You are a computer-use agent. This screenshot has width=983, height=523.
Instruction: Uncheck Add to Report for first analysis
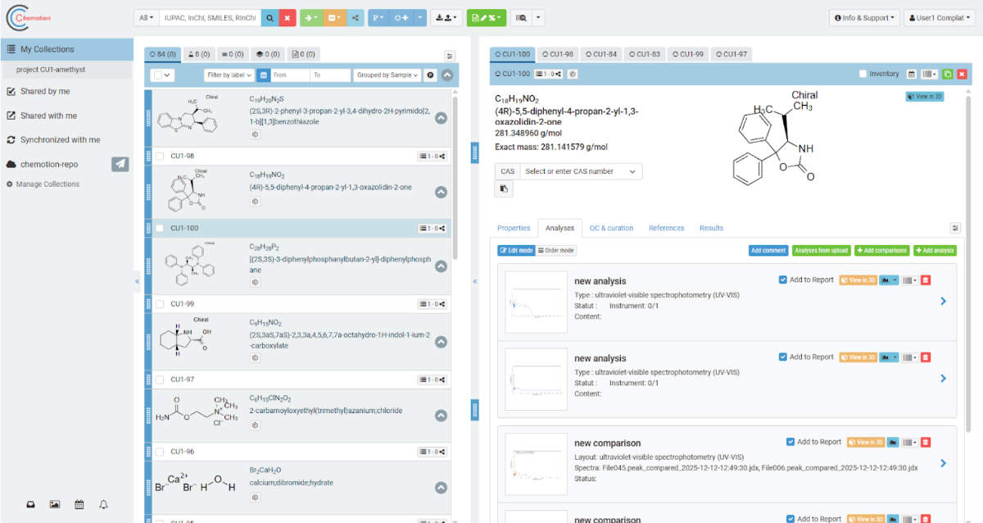point(783,280)
